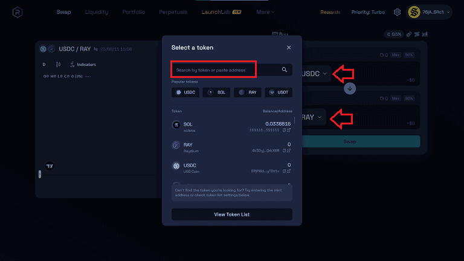Select the SOL row in token list
The height and width of the screenshot is (261, 464).
coord(232,127)
